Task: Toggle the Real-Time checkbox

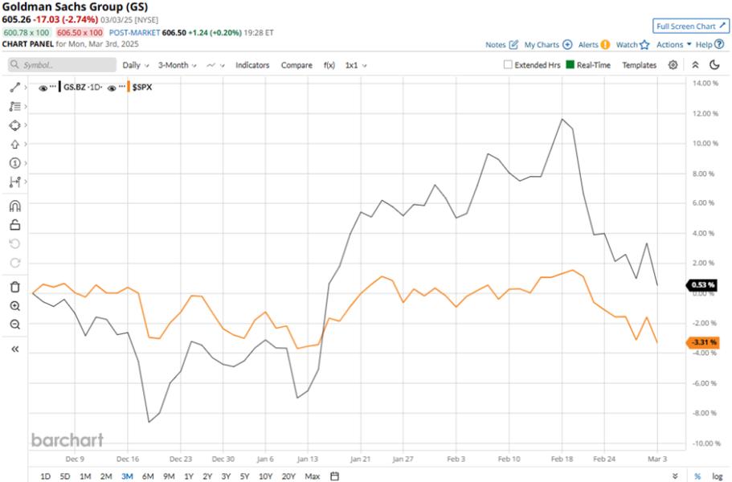Action: (570, 65)
